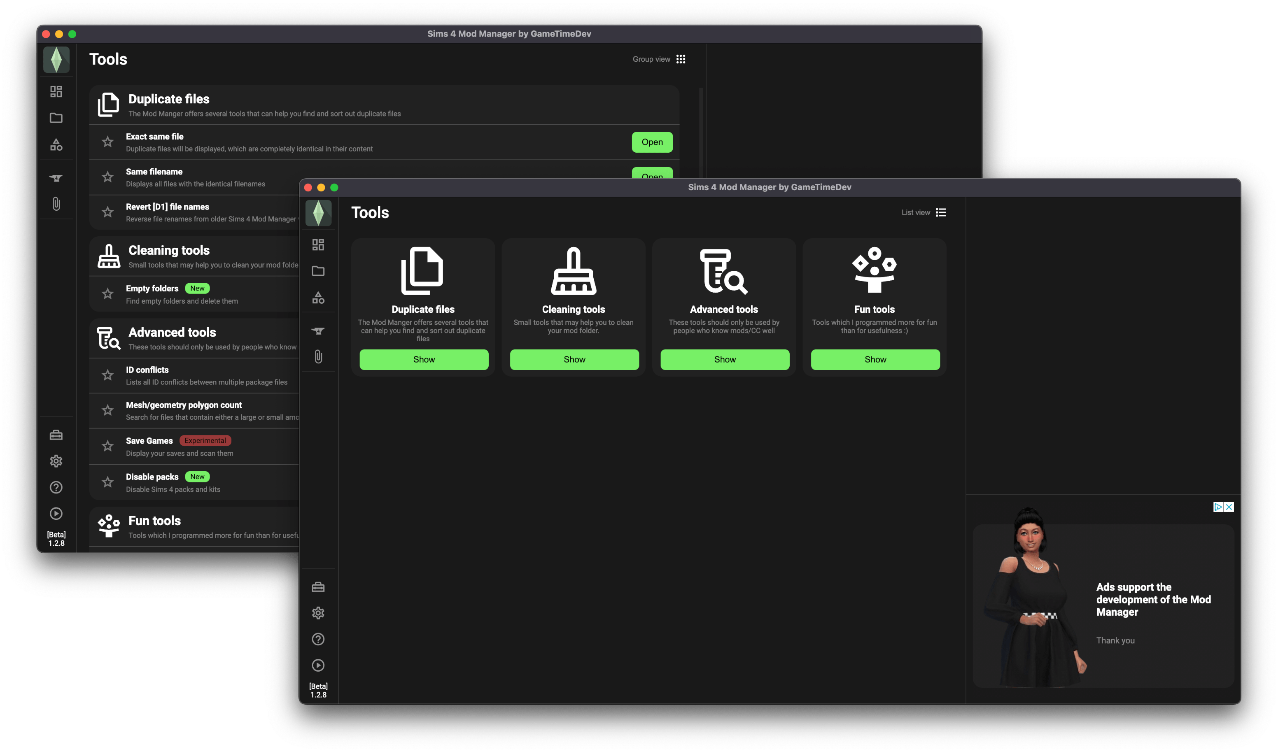Open the settings gear in front window sidebar
Image resolution: width=1278 pixels, height=754 pixels.
pos(318,613)
